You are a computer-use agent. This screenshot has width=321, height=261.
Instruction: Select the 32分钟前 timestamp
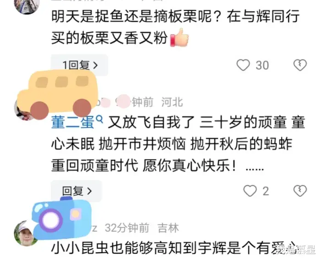127,228
